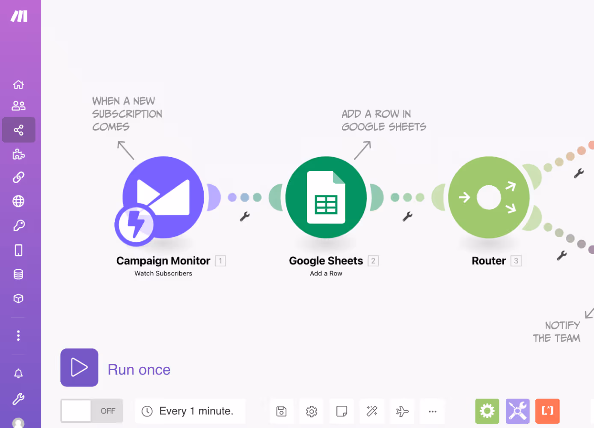Open the Templates puzzle icon
Screen dimensions: 594x428
point(18,154)
